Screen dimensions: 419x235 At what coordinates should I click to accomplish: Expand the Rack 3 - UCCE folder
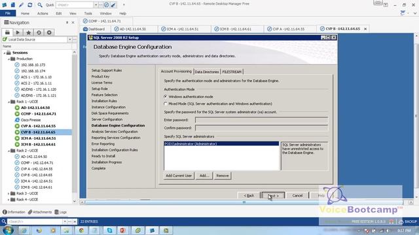pyautogui.click(x=9, y=193)
